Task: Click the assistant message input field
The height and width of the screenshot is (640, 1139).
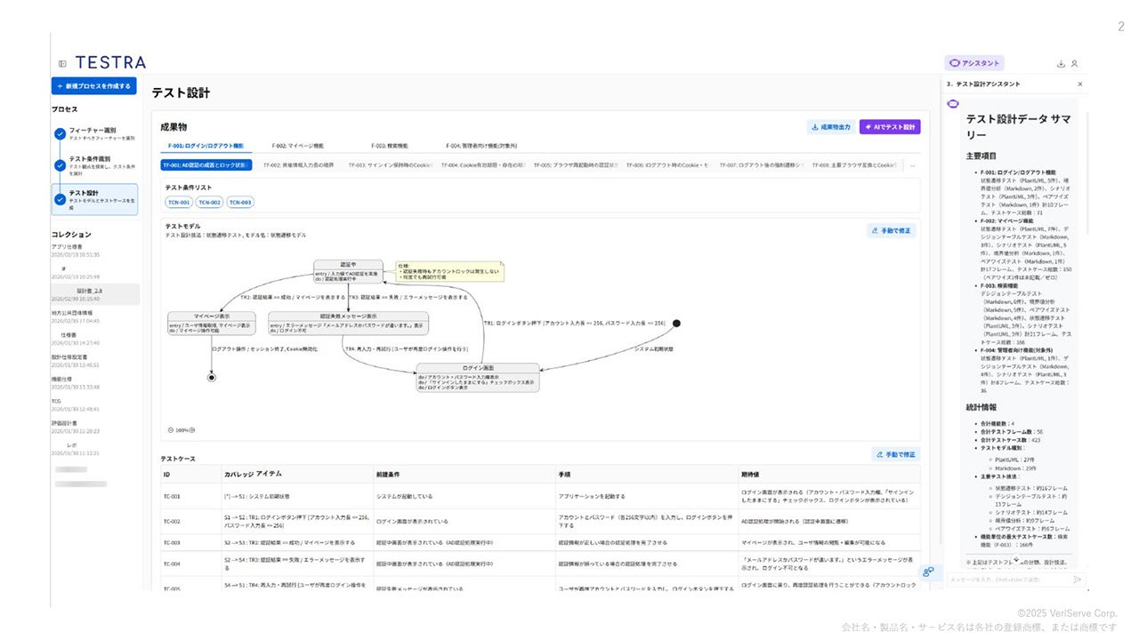Action: [1006, 580]
